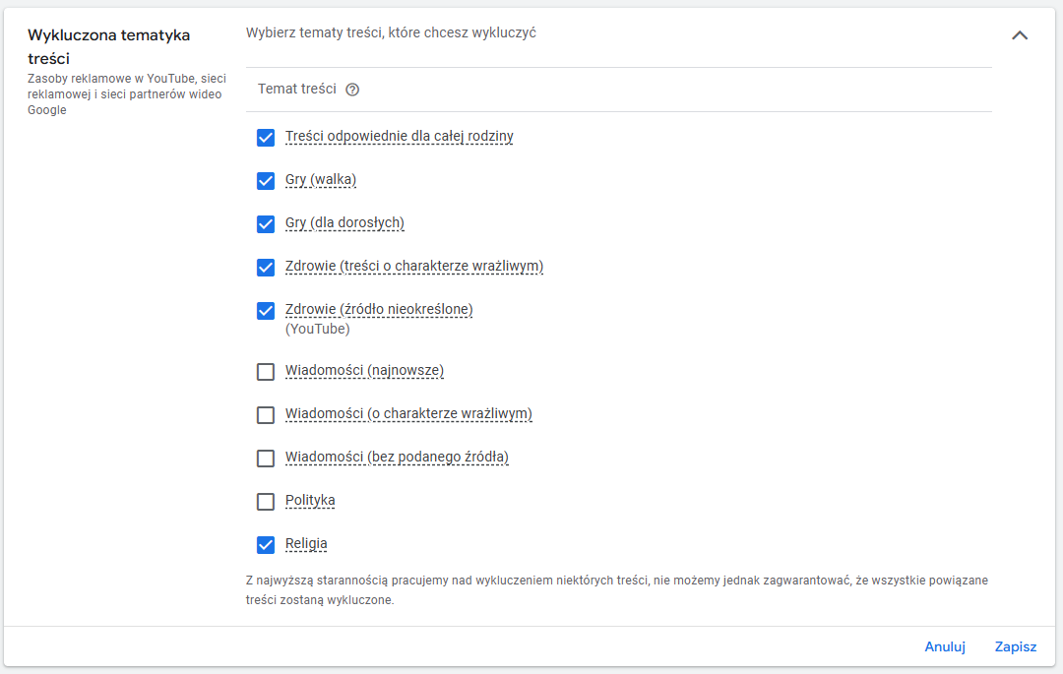
Task: Disable the Gry (dla dorosłych) checkbox
Action: [266, 224]
